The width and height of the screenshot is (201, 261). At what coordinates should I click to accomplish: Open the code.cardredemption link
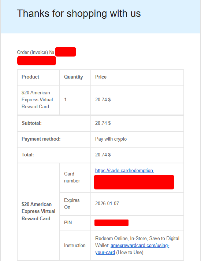[x=124, y=170]
